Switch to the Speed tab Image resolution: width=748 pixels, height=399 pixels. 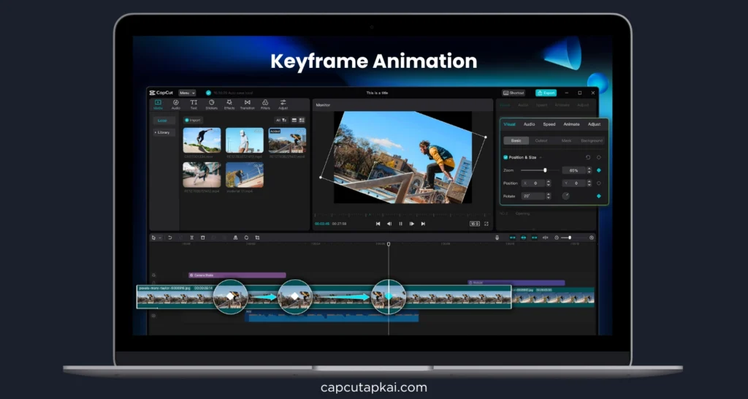[549, 124]
